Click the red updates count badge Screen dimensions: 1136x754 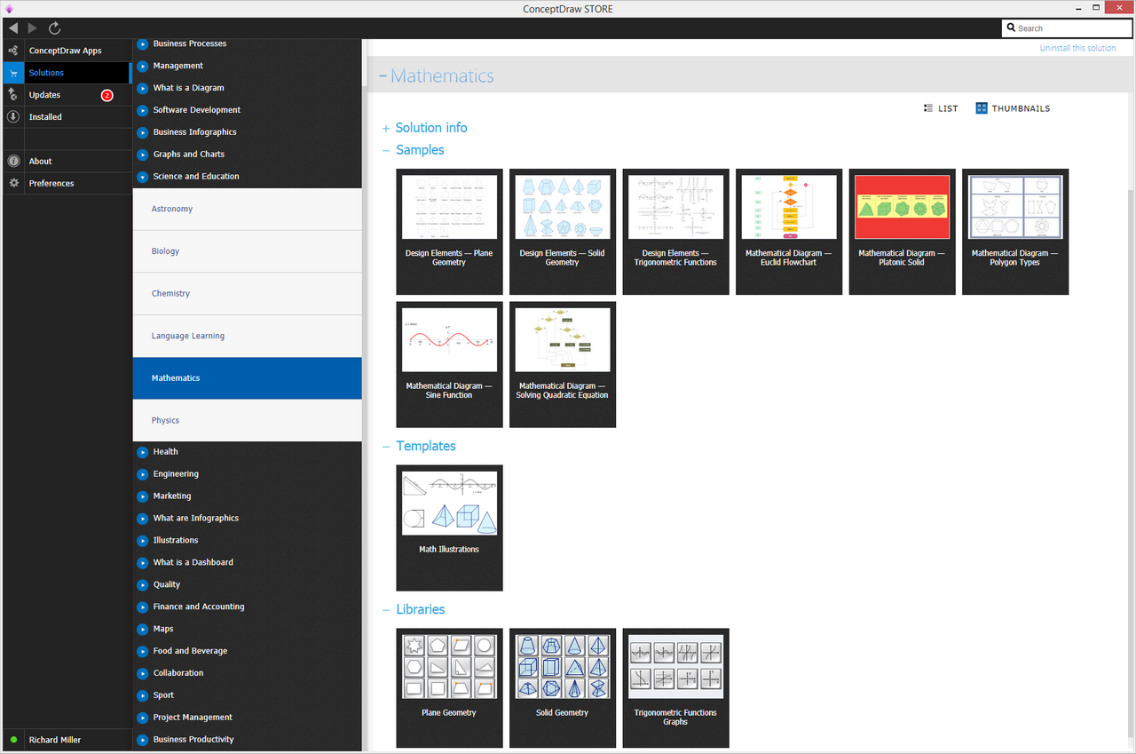click(106, 95)
